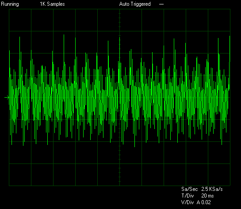Click the channel A indicator
Image resolution: width=241 pixels, height=209 pixels.
coord(198,202)
